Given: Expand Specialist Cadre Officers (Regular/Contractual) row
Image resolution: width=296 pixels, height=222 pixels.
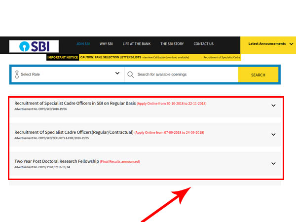Looking at the screenshot, I should pos(273,134).
